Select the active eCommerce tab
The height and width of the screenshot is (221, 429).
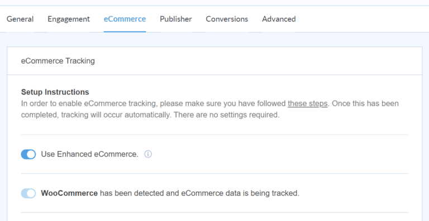tap(125, 19)
